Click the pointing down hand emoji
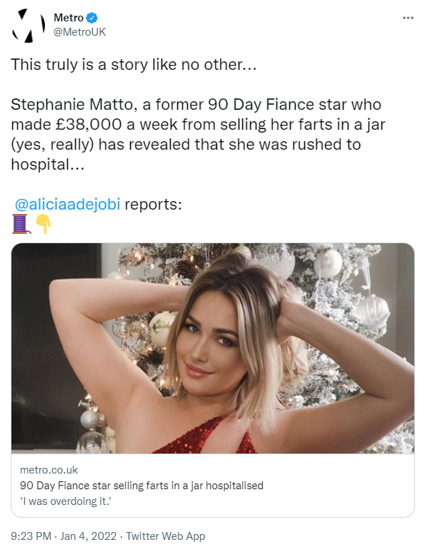 tap(44, 224)
